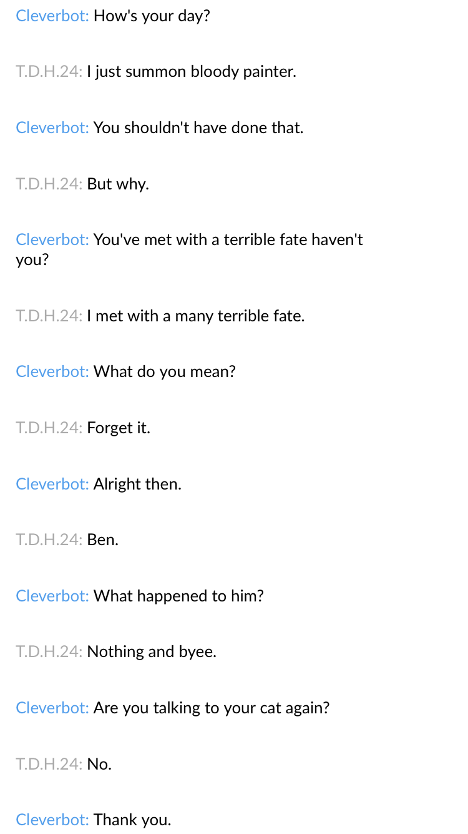Click "I met with a many terrible fate."
468x834 pixels.
[x=196, y=316]
